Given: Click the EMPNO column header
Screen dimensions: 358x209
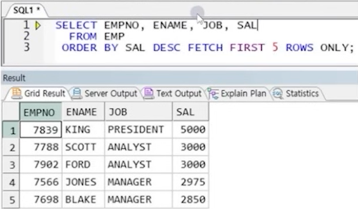Looking at the screenshot, I should (x=41, y=112).
